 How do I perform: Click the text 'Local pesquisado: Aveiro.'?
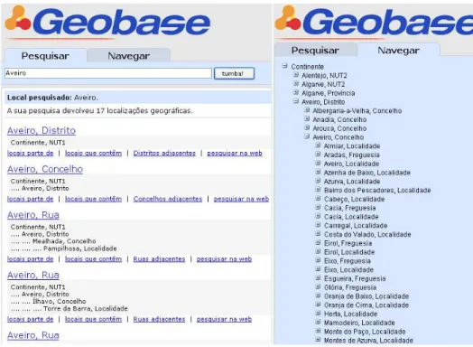pos(52,98)
